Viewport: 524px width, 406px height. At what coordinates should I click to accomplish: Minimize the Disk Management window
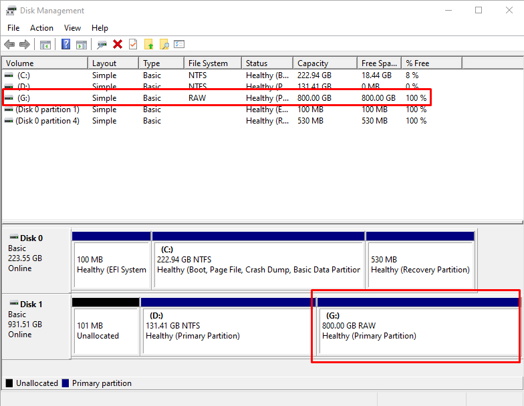(x=448, y=11)
